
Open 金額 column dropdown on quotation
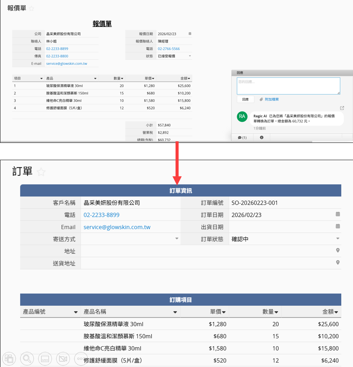(x=189, y=79)
